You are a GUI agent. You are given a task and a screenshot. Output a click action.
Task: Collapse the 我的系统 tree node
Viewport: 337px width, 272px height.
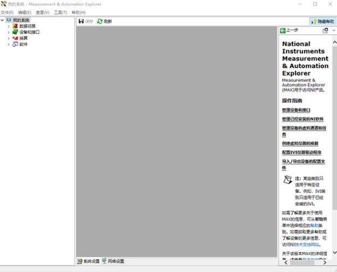click(x=3, y=20)
